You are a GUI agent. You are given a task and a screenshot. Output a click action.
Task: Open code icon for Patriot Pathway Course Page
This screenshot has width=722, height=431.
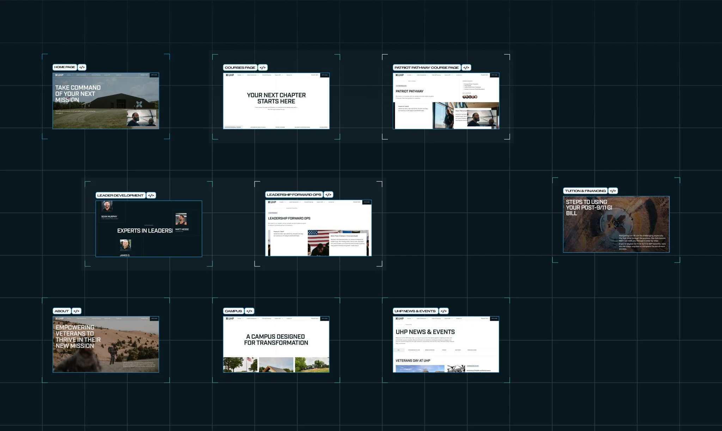click(x=466, y=67)
